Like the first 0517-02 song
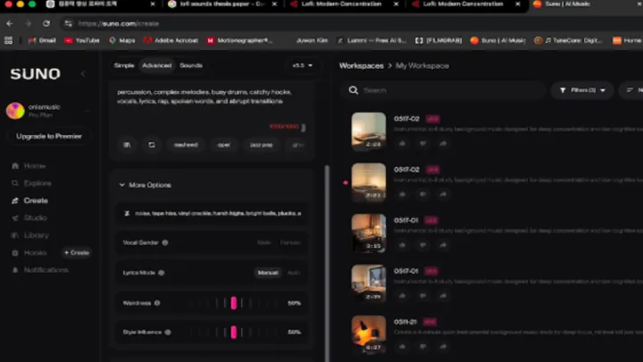The height and width of the screenshot is (362, 643). click(402, 144)
